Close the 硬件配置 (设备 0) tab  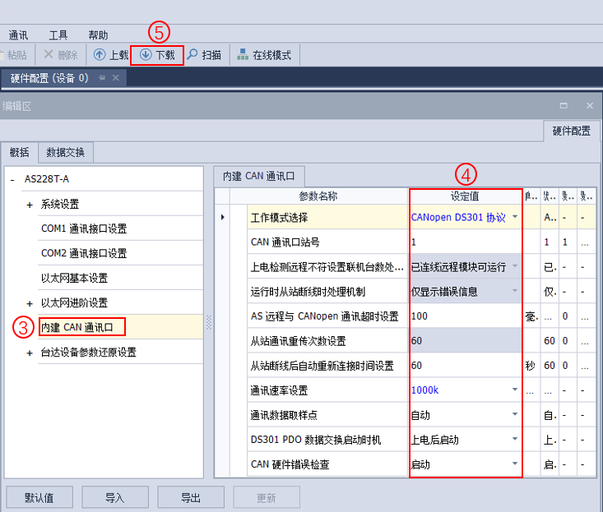click(x=115, y=78)
